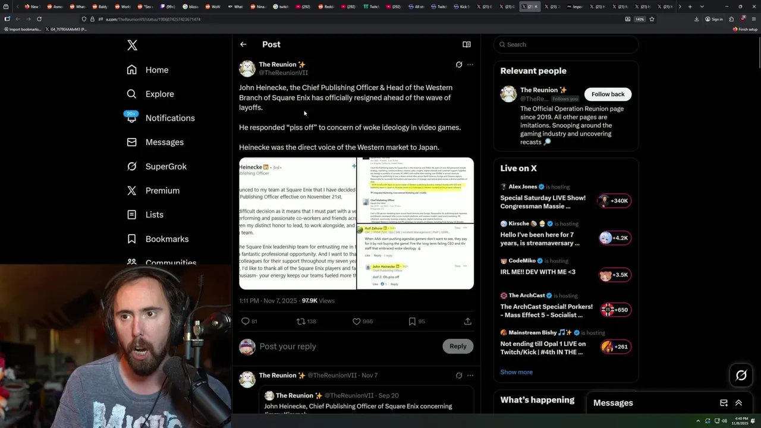Open the browser downloads icon
The image size is (761, 428).
(696, 19)
